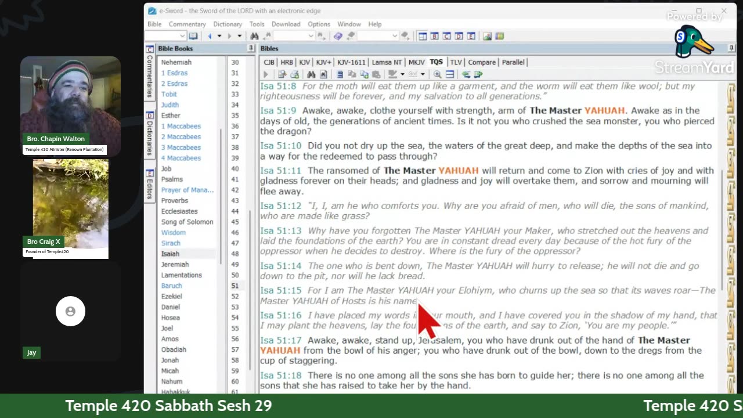Click the blue Back navigation arrow

pos(210,36)
